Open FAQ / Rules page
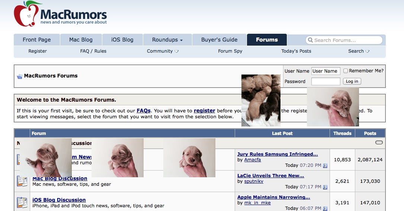The height and width of the screenshot is (211, 404). tap(93, 51)
